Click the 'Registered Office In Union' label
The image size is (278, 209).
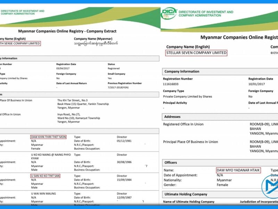(183, 124)
